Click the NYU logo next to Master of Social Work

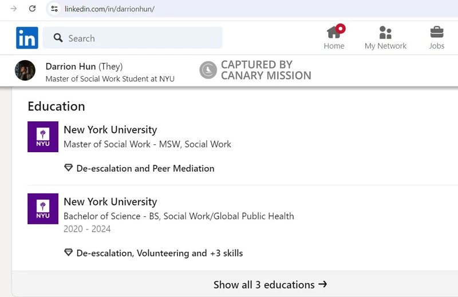tap(43, 137)
